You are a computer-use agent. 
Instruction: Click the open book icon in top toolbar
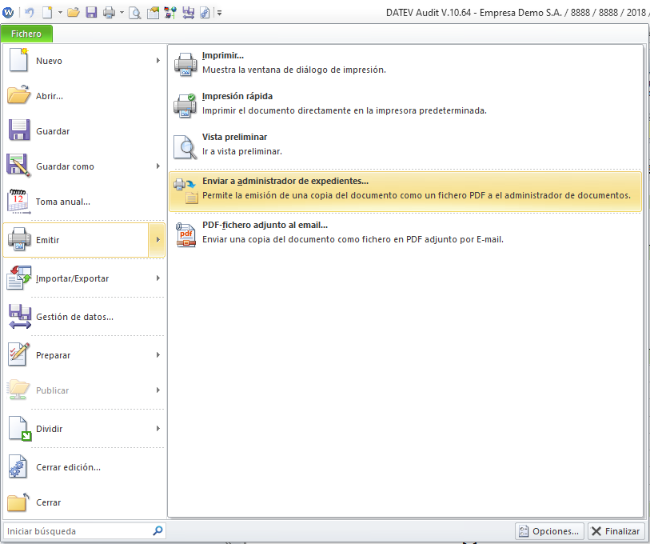(153, 13)
